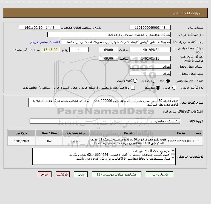The image size is (211, 204).
Task: Click the پاسخ به نیاز button
Action: 159,174
